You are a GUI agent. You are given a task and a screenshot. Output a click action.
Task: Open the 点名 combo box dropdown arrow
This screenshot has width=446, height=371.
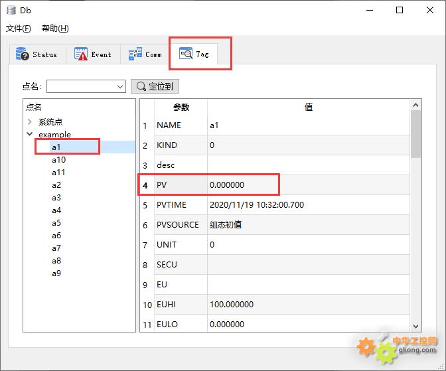pos(120,86)
